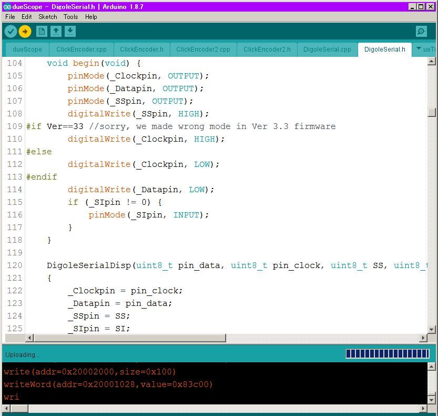438x416 pixels.
Task: Click the 'Uploading...' status text
Action: [22, 355]
